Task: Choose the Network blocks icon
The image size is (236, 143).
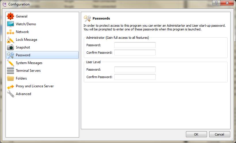Action: click(10, 32)
